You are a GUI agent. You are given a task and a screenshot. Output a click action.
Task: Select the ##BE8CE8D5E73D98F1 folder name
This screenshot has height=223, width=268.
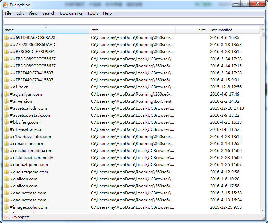tap(32, 51)
